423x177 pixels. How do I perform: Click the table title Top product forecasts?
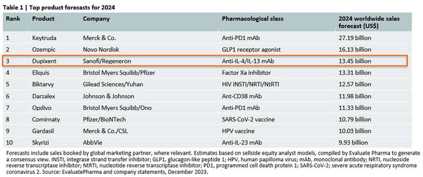point(72,7)
